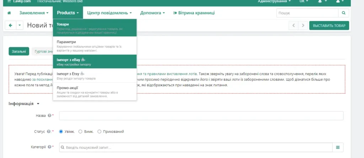Open category list picker icon
This screenshot has height=158, width=364.
338,147
